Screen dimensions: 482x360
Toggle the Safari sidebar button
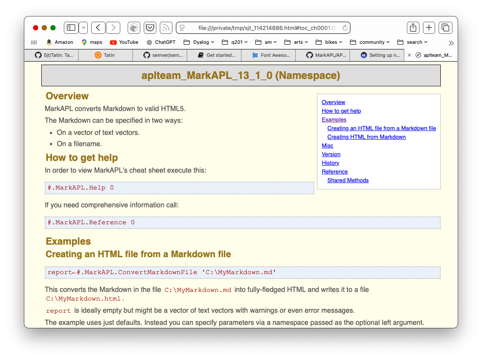[x=71, y=28]
